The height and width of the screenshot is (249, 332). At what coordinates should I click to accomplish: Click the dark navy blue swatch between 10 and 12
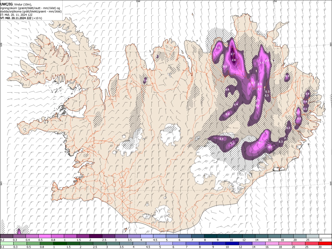(x=232, y=243)
